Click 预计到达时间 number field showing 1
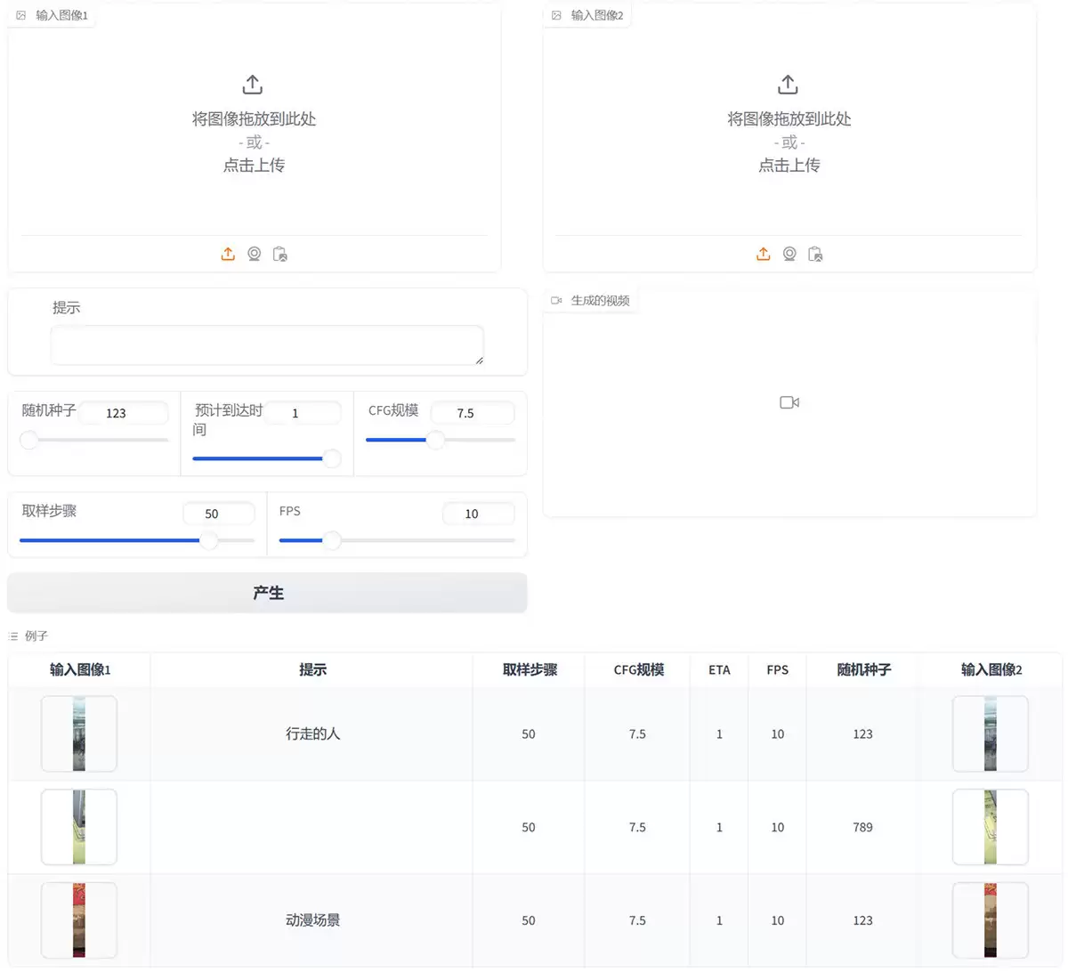Screen dimensions: 1068x972 [x=303, y=413]
